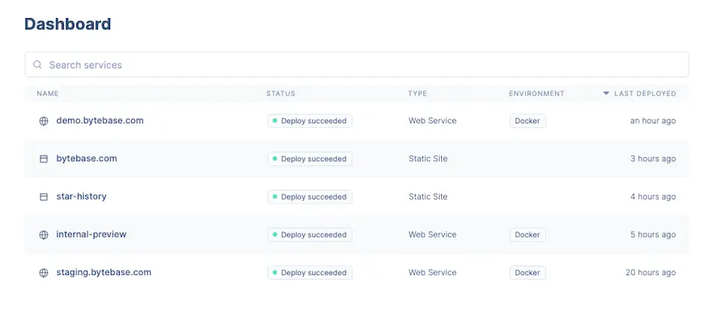Click Deploy succeeded badge for demo.bytebase.com
The width and height of the screenshot is (719, 314).
coord(309,121)
